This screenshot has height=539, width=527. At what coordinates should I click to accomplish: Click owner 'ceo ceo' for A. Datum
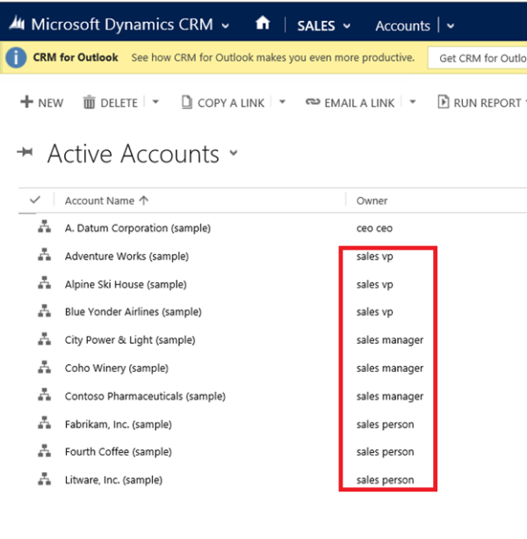click(x=374, y=228)
